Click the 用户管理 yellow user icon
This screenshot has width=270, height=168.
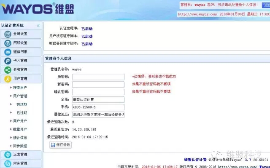(x=8, y=79)
